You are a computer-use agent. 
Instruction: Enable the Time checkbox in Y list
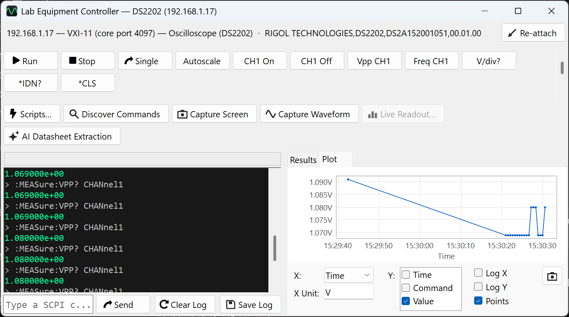pos(406,275)
